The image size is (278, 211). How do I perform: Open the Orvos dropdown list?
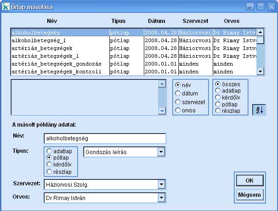click(x=161, y=198)
